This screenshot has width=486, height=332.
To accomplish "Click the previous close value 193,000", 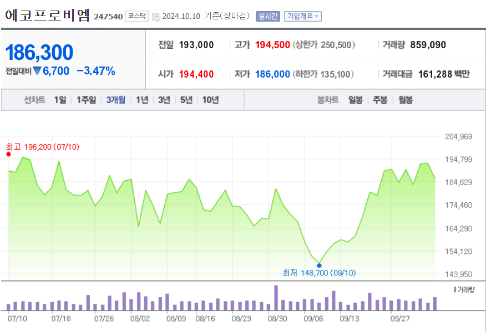I will (x=196, y=45).
